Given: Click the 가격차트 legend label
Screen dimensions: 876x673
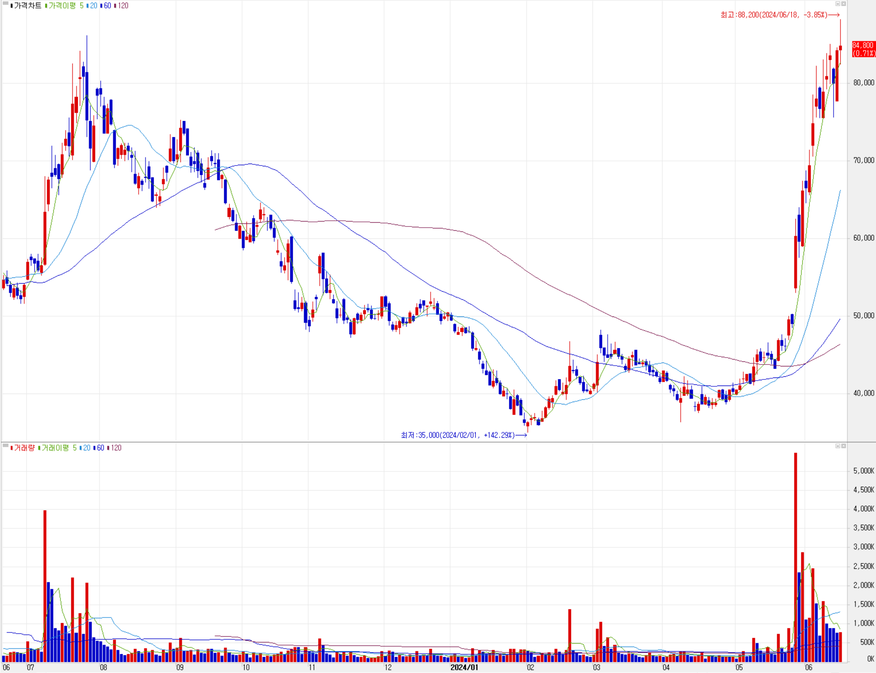Looking at the screenshot, I should pyautogui.click(x=27, y=6).
